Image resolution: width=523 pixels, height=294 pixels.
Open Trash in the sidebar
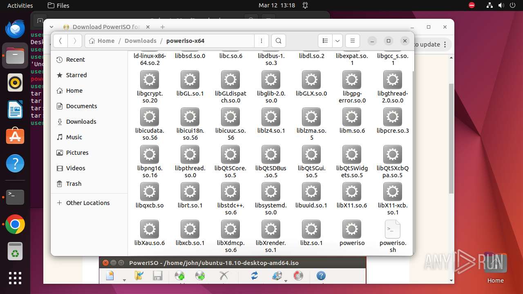[89, 184]
